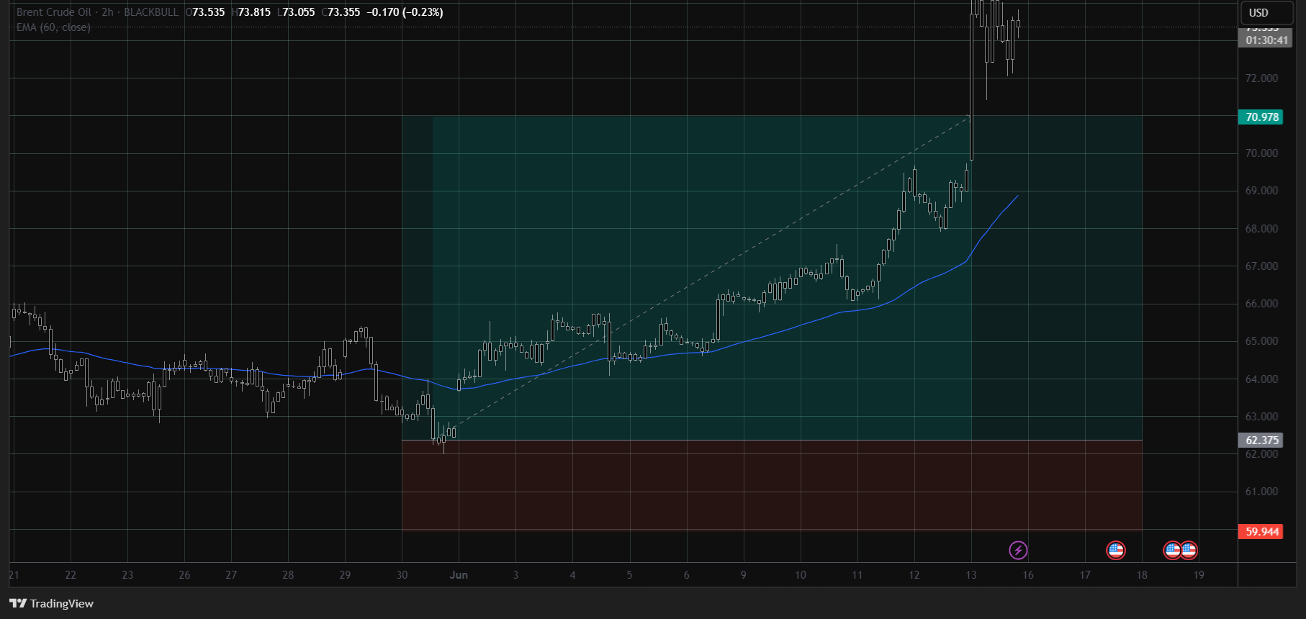Click the rightmost US flag event icon
This screenshot has width=1306, height=619.
1189,551
